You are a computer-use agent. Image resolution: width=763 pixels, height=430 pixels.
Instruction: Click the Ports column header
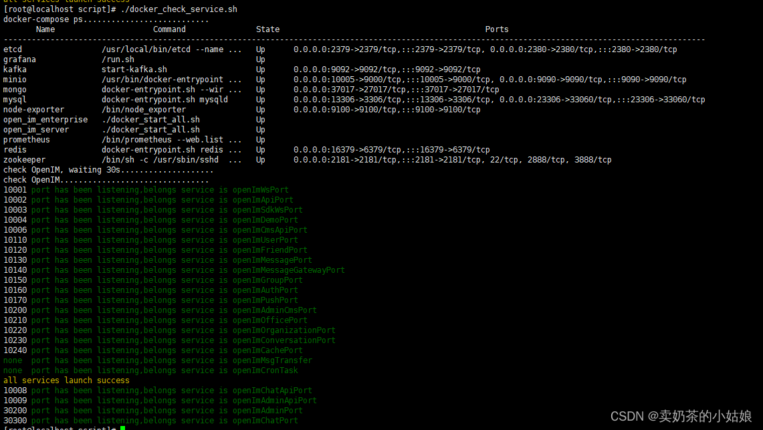[497, 29]
